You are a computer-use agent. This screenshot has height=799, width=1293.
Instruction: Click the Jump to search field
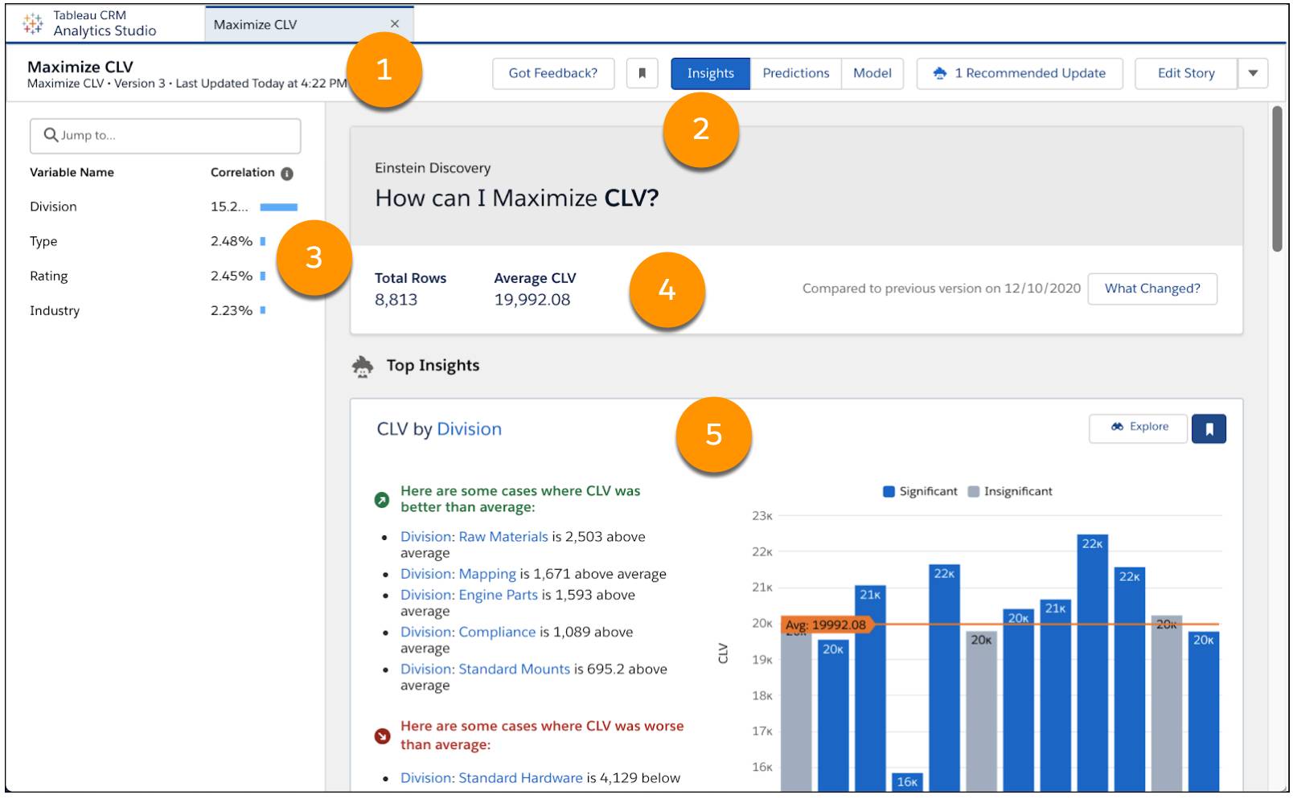click(166, 136)
